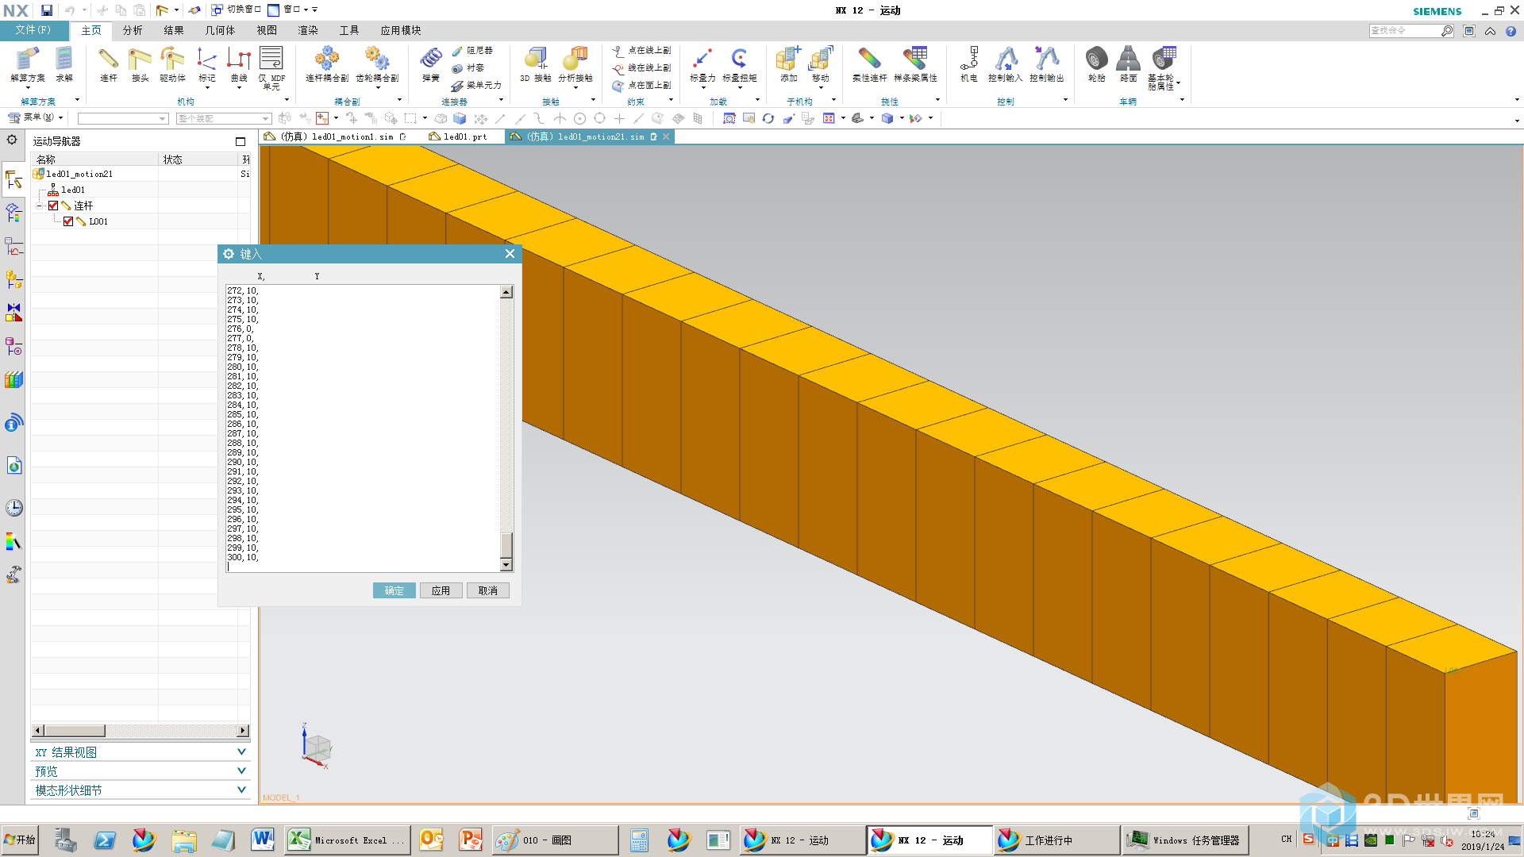Toggle the 连杆 group checkbox in navigator
Image resolution: width=1524 pixels, height=857 pixels.
[x=53, y=206]
